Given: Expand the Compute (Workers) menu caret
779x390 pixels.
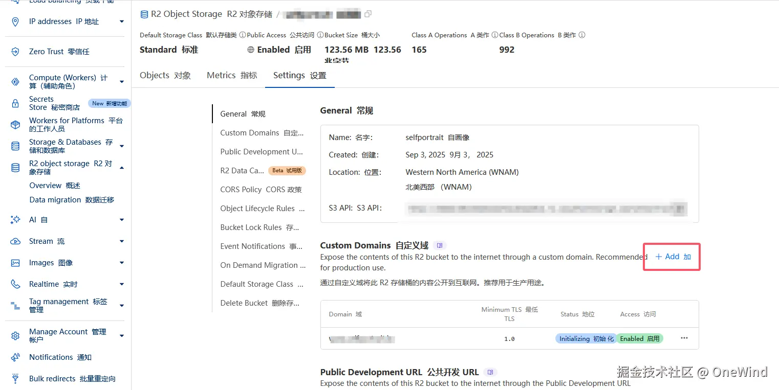Looking at the screenshot, I should click(122, 82).
